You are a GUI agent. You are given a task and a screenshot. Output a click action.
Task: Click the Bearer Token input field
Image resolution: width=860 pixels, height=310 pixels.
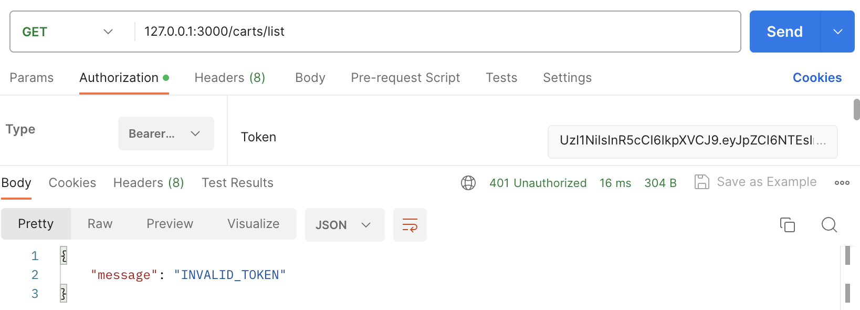pos(692,141)
